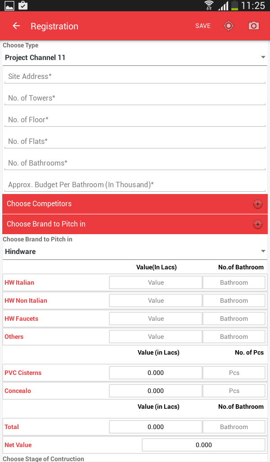Screen dimensions: 270x462
Task: Tap the image notification icon in status bar
Action: pyautogui.click(x=9, y=5)
